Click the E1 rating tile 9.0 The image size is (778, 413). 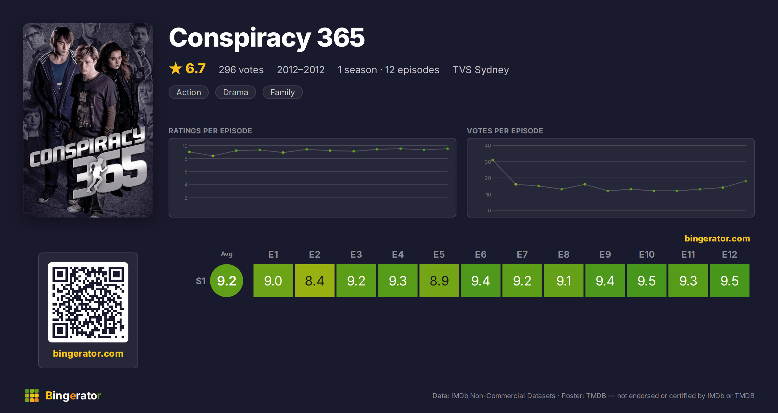coord(273,281)
